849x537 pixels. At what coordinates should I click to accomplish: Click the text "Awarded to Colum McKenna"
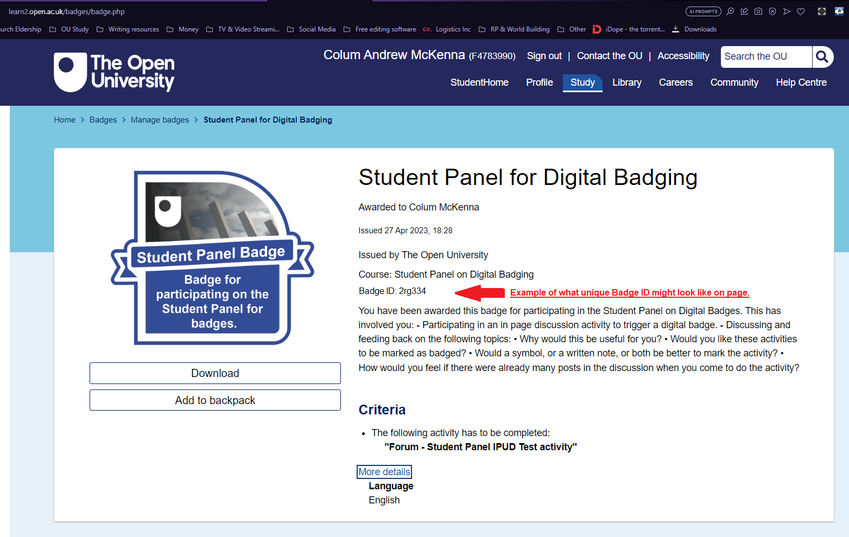(419, 207)
